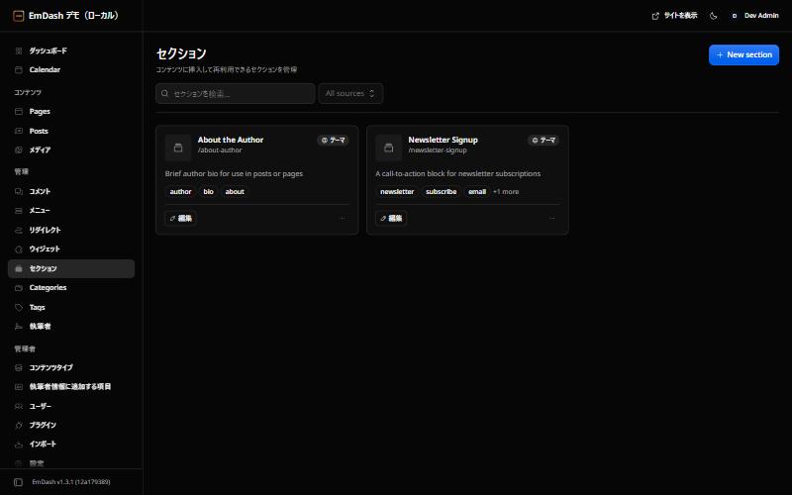Click the Brief author bio description
The width and height of the screenshot is (792, 495).
tap(234, 174)
